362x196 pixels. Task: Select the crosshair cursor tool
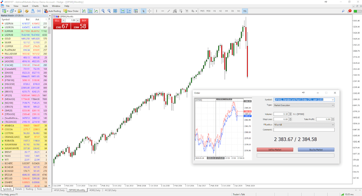pos(149,11)
